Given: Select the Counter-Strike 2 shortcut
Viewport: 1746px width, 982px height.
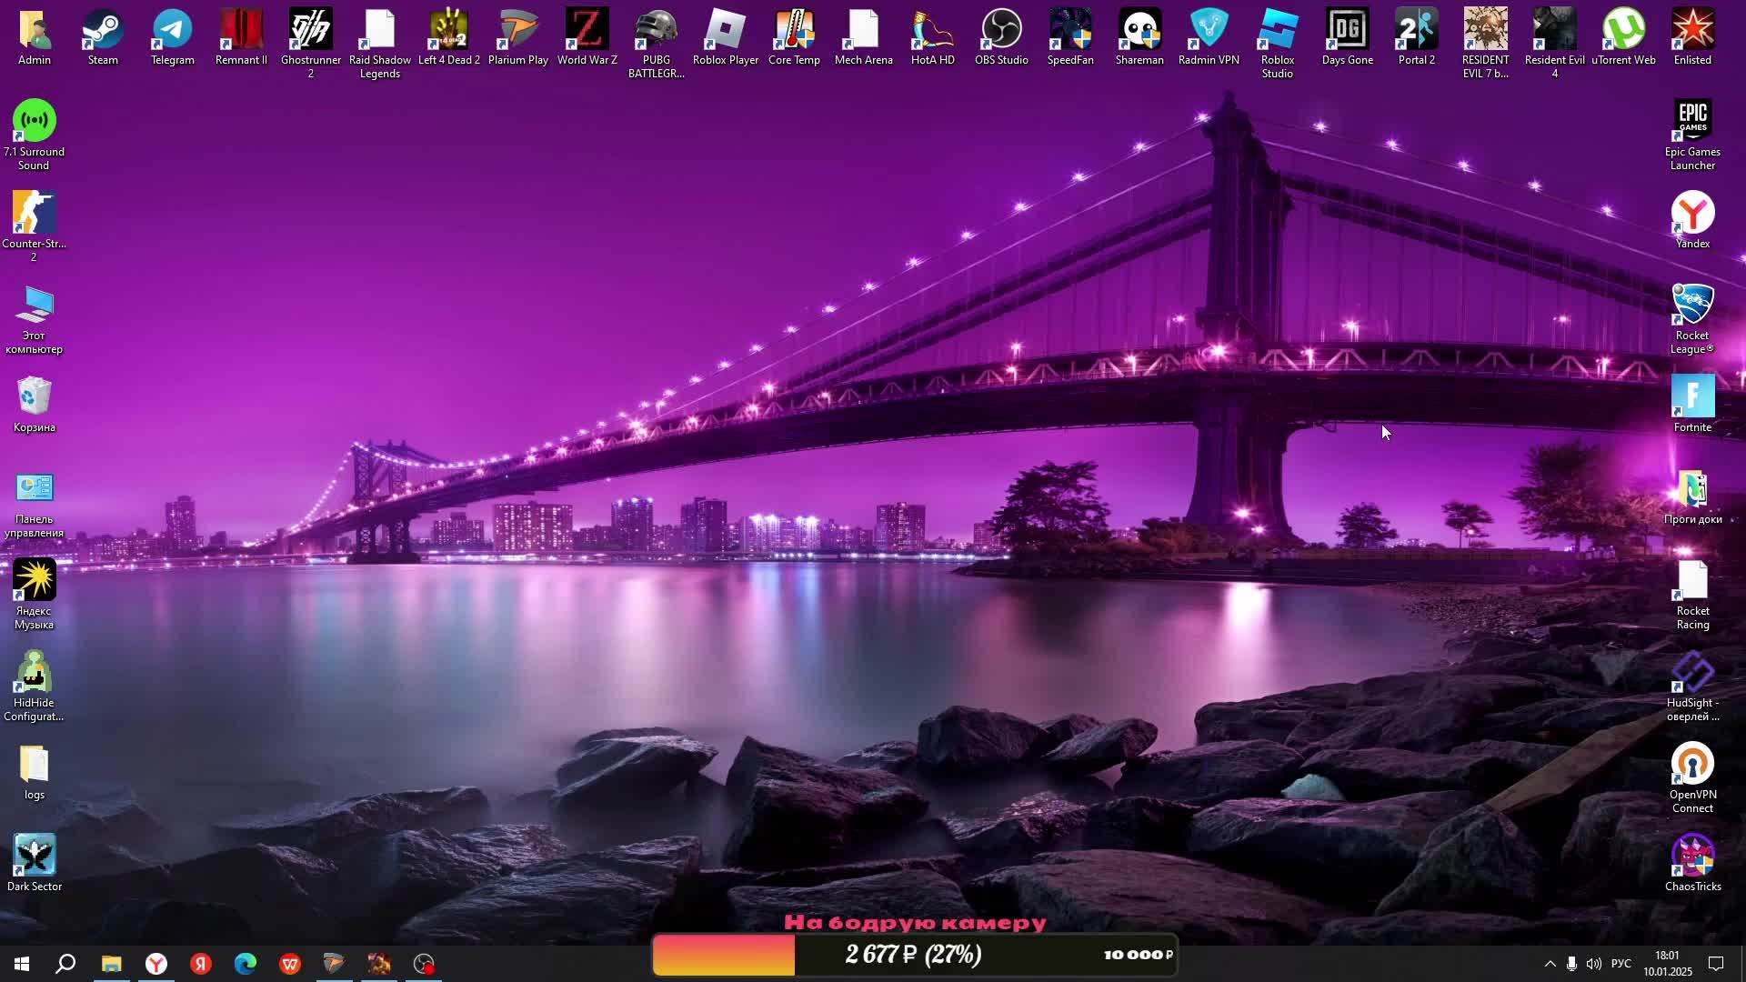Looking at the screenshot, I should (35, 226).
